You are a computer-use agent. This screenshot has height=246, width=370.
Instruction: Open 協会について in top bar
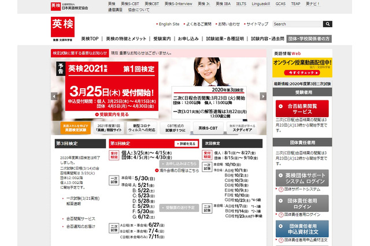point(139,10)
